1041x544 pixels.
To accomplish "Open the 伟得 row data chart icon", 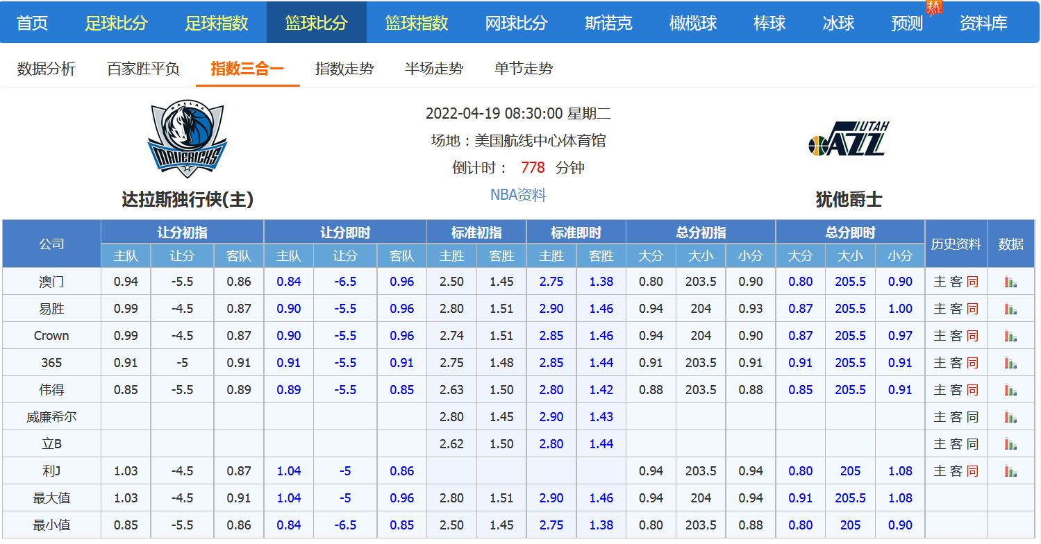I will pyautogui.click(x=1010, y=390).
